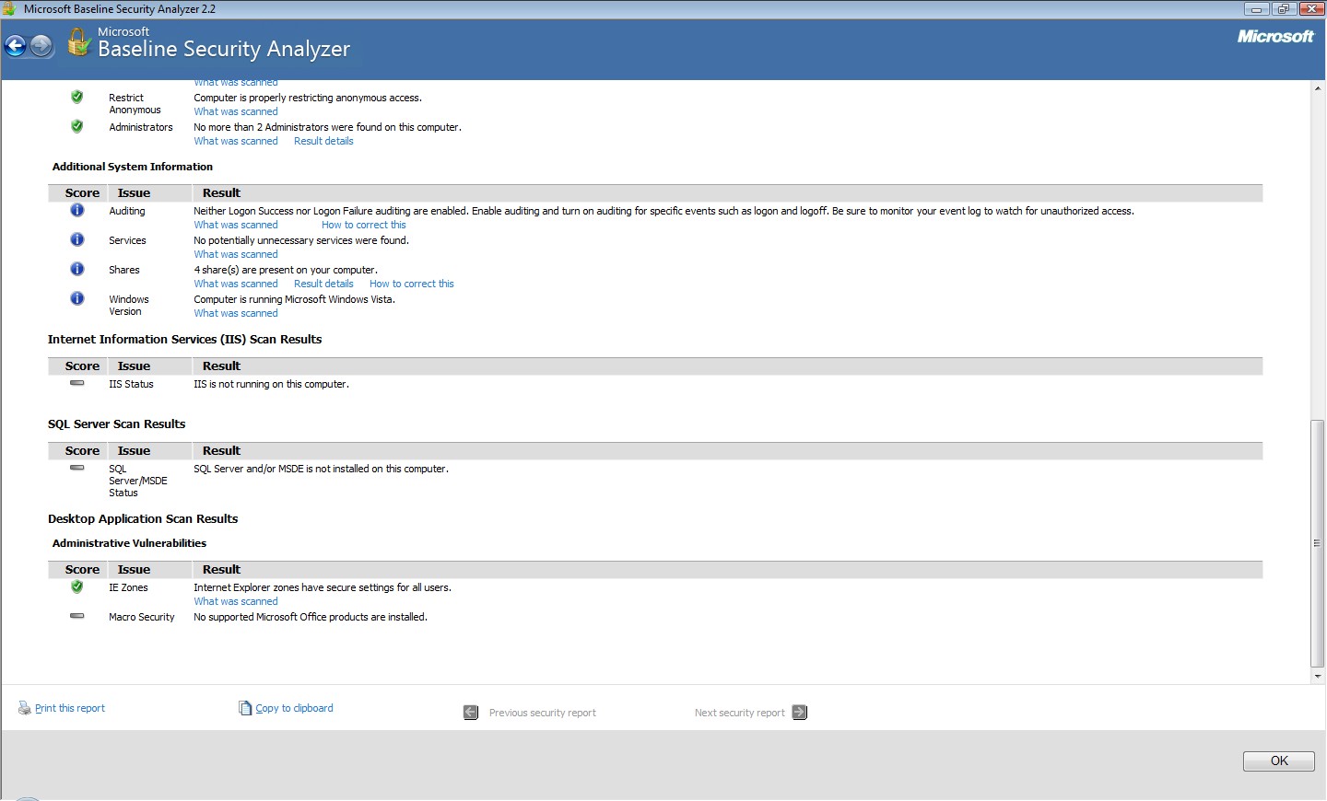Screen dimensions: 1327x801
Task: Open Result details for Administrators
Action: click(323, 141)
